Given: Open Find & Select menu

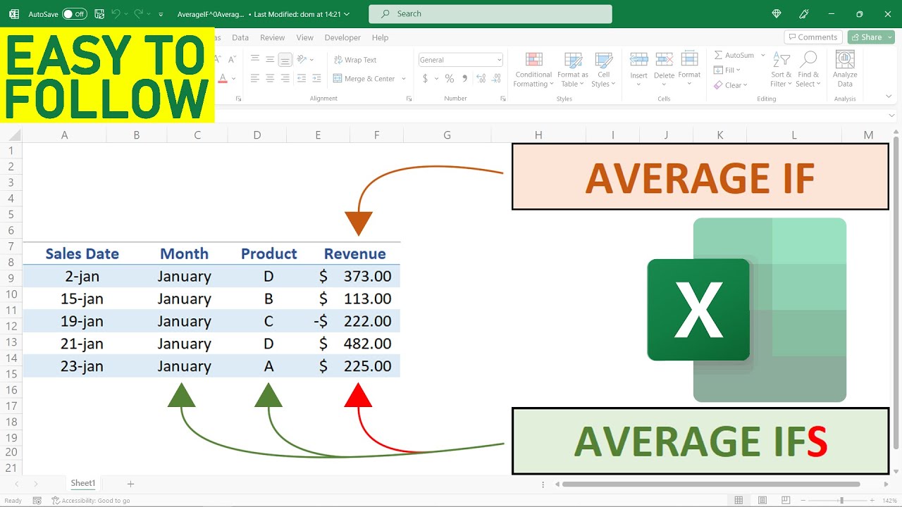Looking at the screenshot, I should tap(808, 70).
